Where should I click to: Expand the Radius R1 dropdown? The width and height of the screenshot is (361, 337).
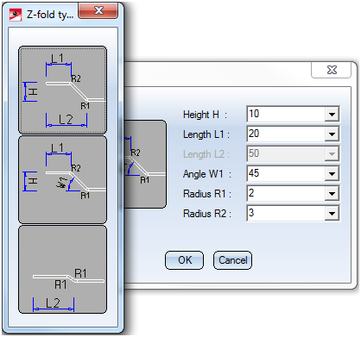pyautogui.click(x=332, y=194)
